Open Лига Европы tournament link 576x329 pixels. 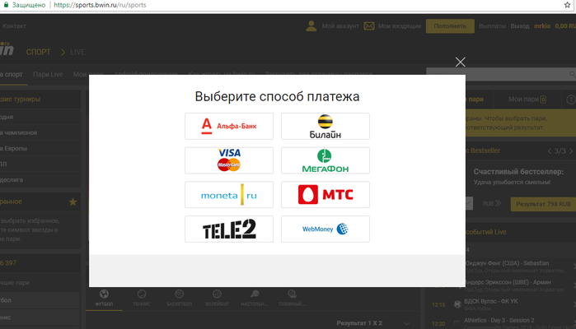pyautogui.click(x=13, y=148)
